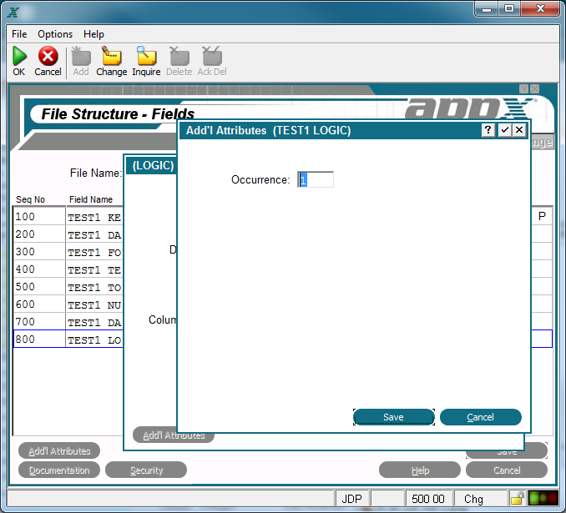The width and height of the screenshot is (566, 513).
Task: Open the Options menu
Action: (55, 34)
